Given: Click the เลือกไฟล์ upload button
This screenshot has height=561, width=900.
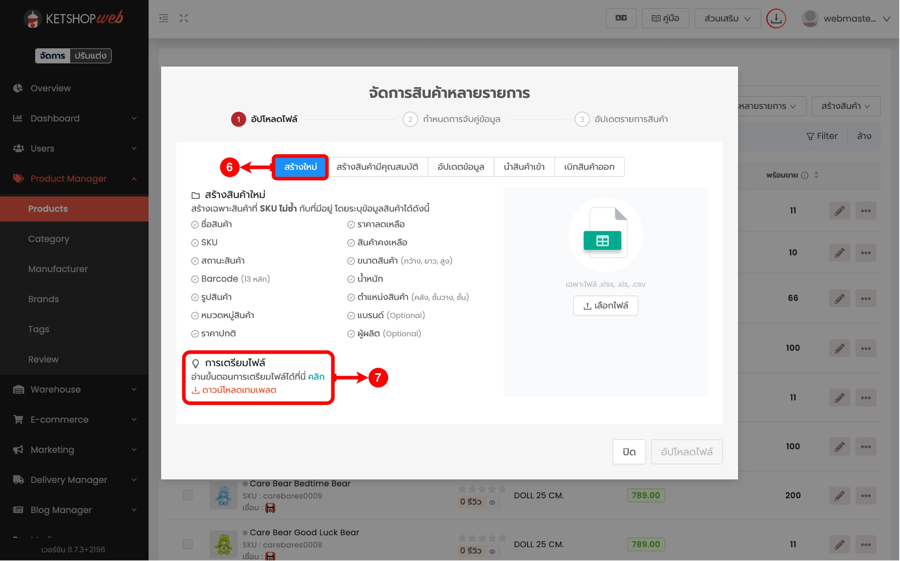Looking at the screenshot, I should (605, 306).
